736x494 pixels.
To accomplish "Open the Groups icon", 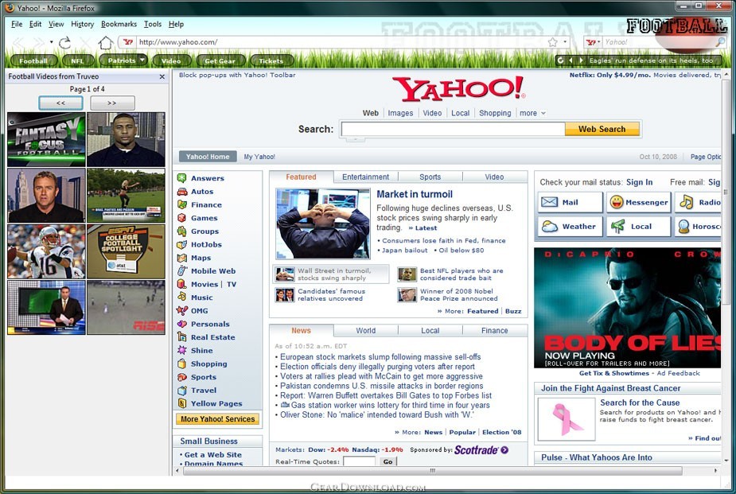I will coord(182,231).
